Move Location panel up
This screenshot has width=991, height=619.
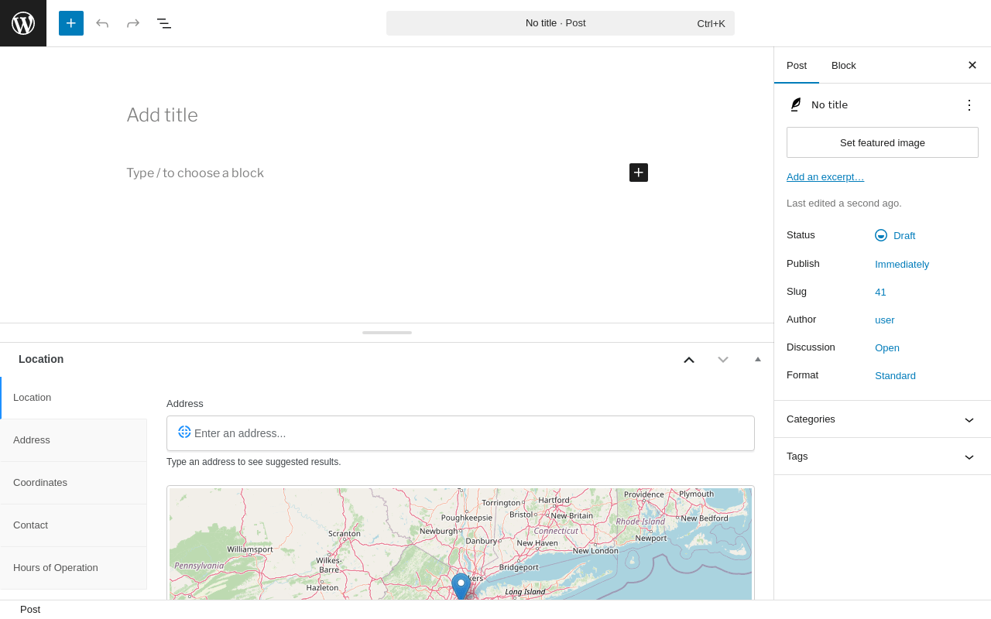(689, 359)
